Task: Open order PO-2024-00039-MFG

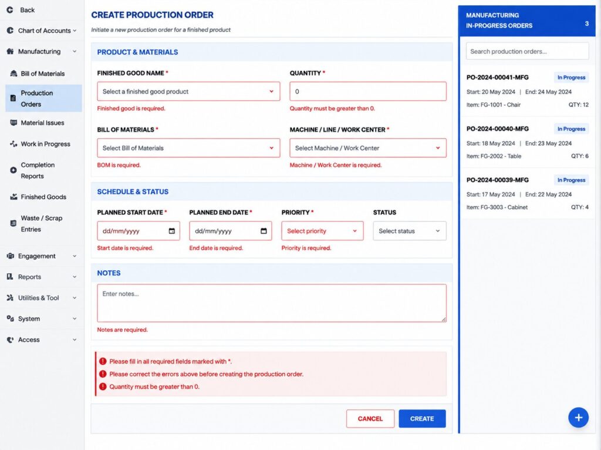Action: pyautogui.click(x=528, y=193)
